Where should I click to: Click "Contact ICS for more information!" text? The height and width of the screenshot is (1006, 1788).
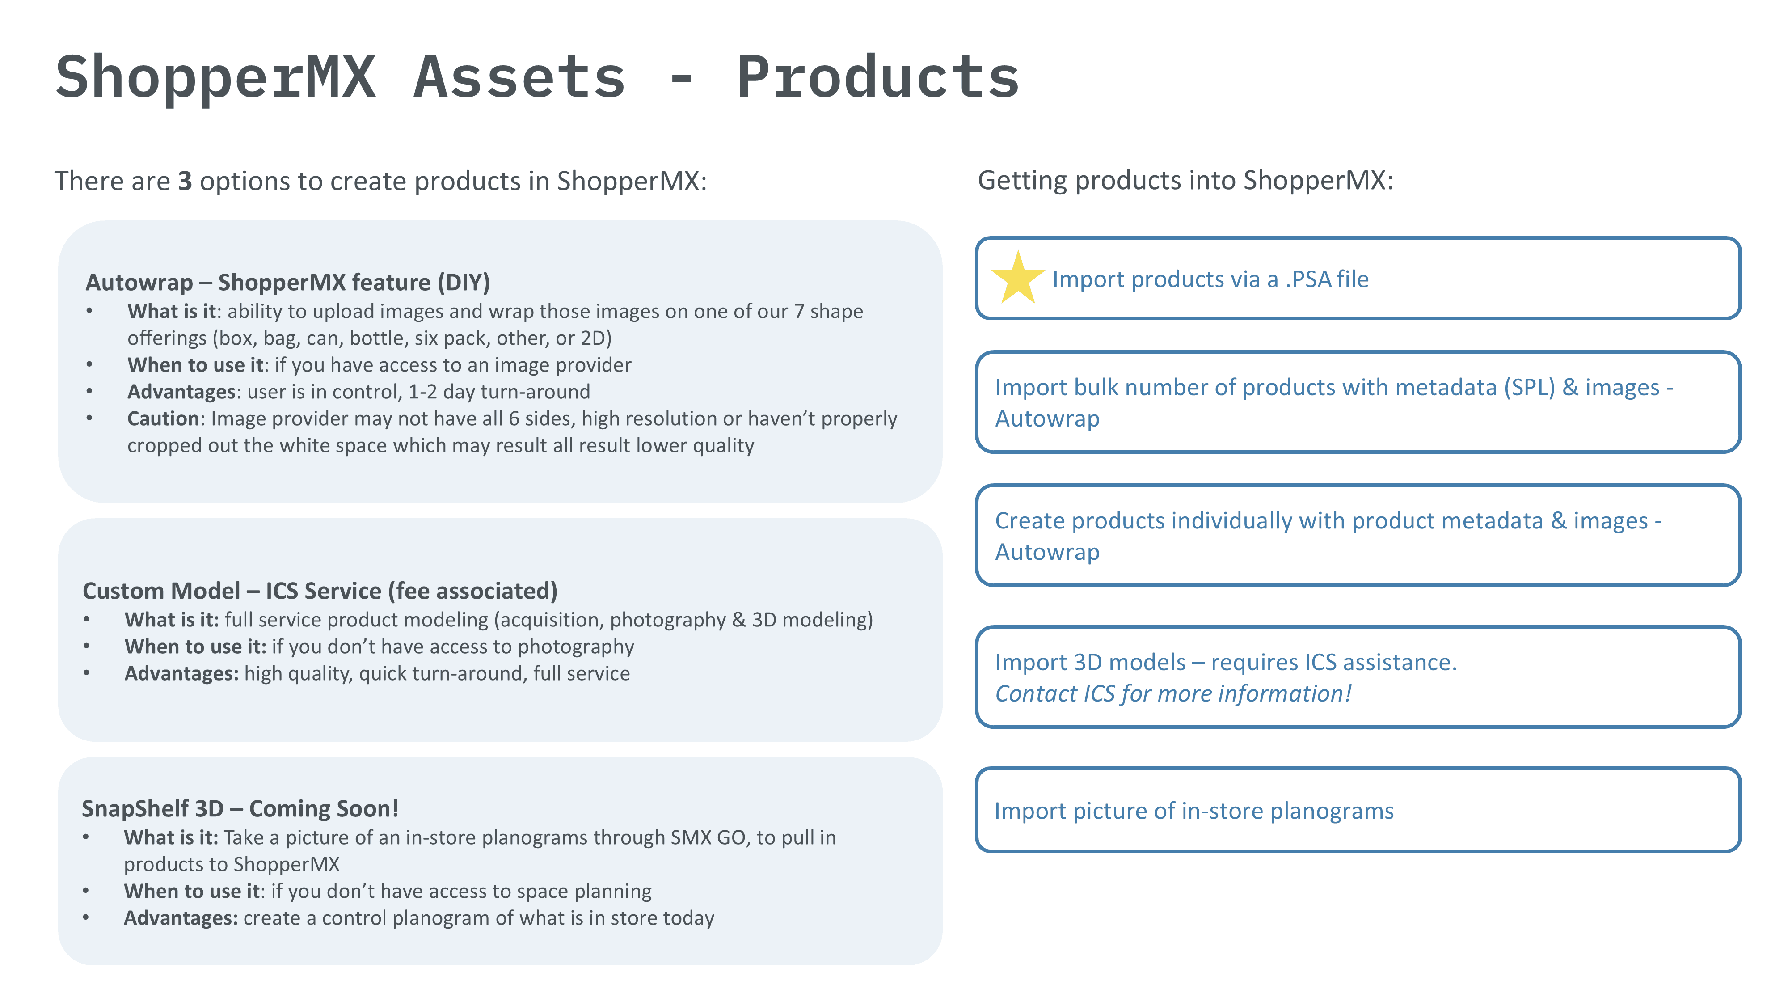[1173, 693]
